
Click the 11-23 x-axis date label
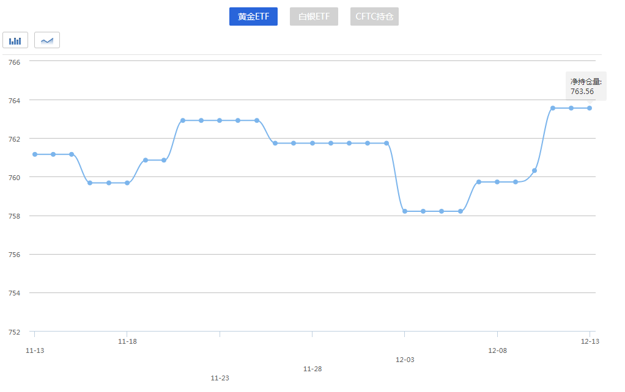pyautogui.click(x=220, y=378)
